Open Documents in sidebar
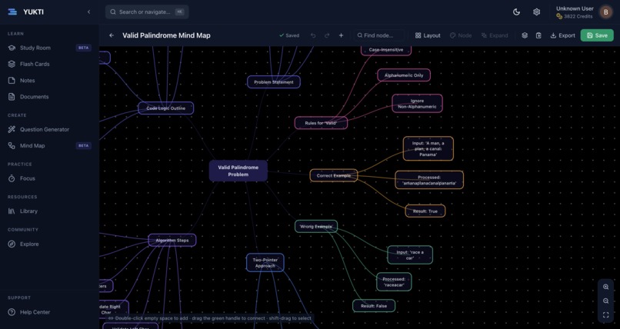This screenshot has width=620, height=329. pos(49,97)
